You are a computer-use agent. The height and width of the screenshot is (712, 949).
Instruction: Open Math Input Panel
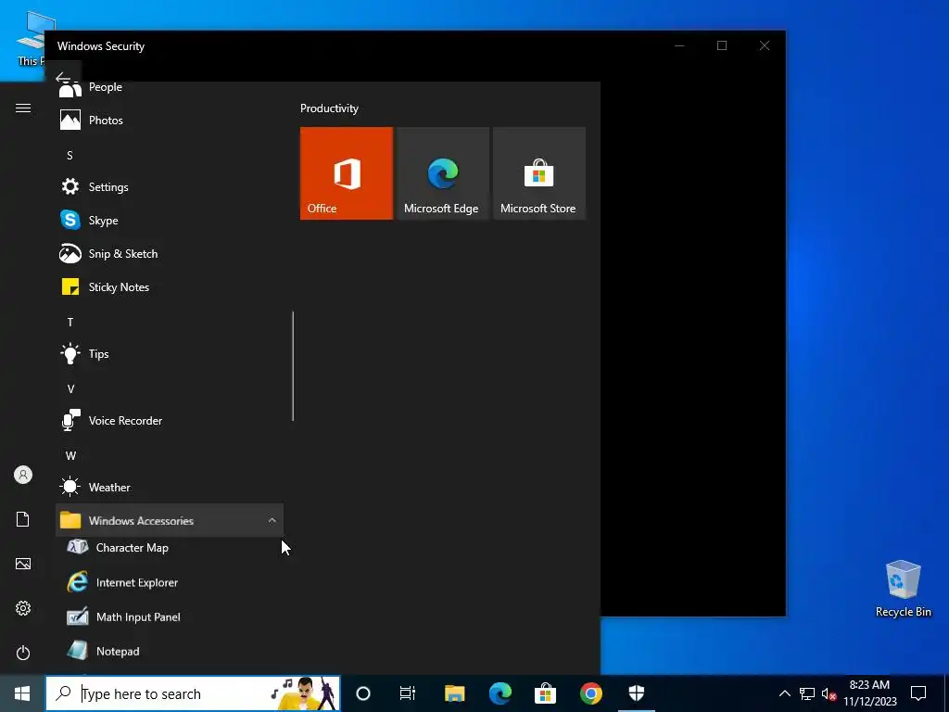[x=170, y=617]
